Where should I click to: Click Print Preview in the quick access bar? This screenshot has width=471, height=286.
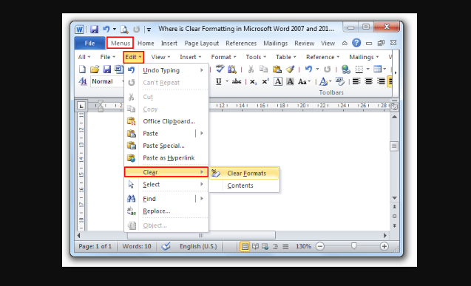pyautogui.click(x=124, y=29)
